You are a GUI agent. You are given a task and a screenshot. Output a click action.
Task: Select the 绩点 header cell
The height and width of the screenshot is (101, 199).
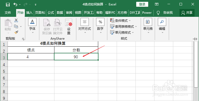tap(31, 50)
